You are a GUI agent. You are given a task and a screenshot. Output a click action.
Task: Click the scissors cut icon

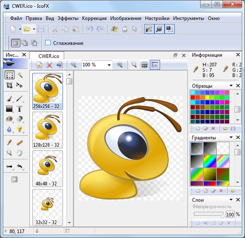coord(55,29)
